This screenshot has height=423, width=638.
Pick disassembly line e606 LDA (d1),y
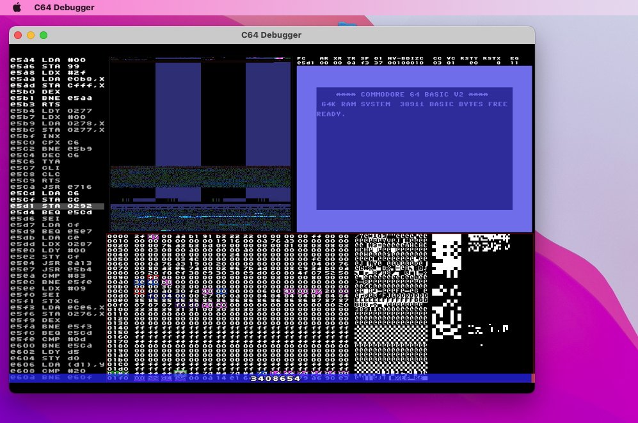click(x=58, y=364)
